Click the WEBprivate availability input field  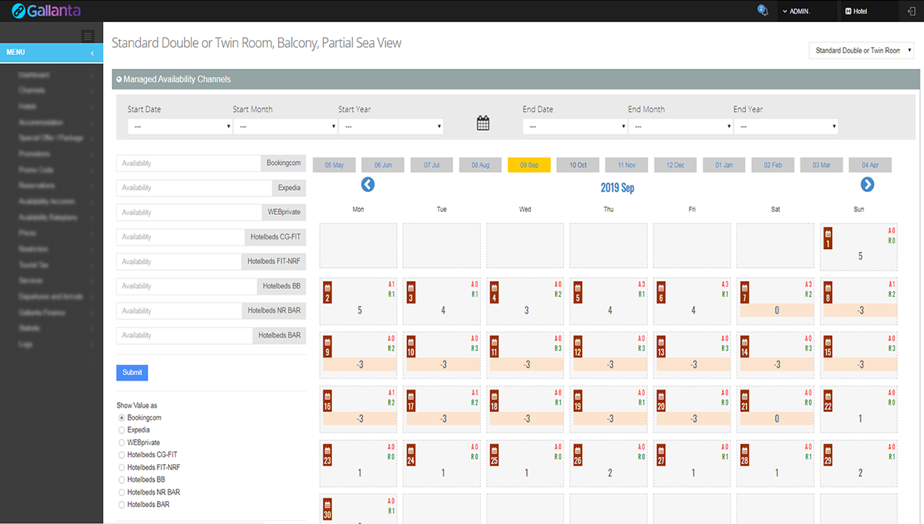click(x=188, y=213)
